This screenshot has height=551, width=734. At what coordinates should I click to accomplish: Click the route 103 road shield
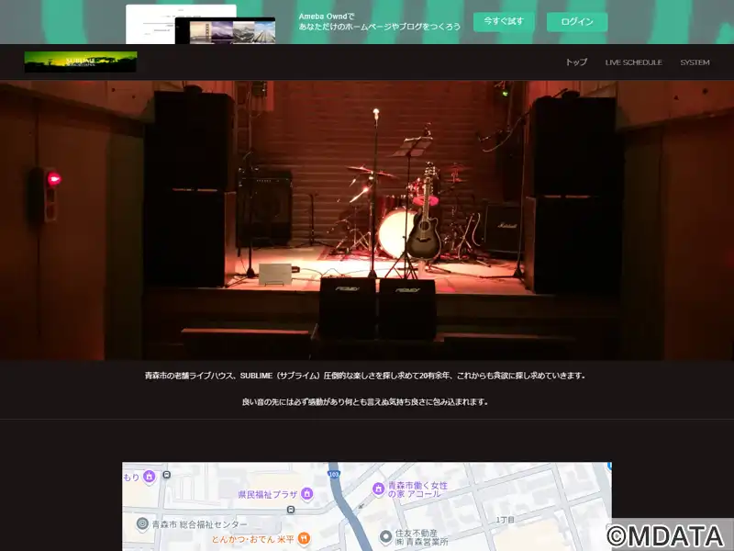point(333,474)
